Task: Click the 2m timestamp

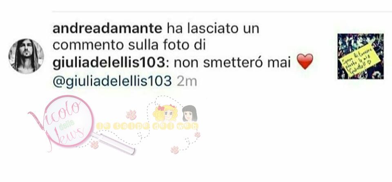Action: tap(187, 81)
